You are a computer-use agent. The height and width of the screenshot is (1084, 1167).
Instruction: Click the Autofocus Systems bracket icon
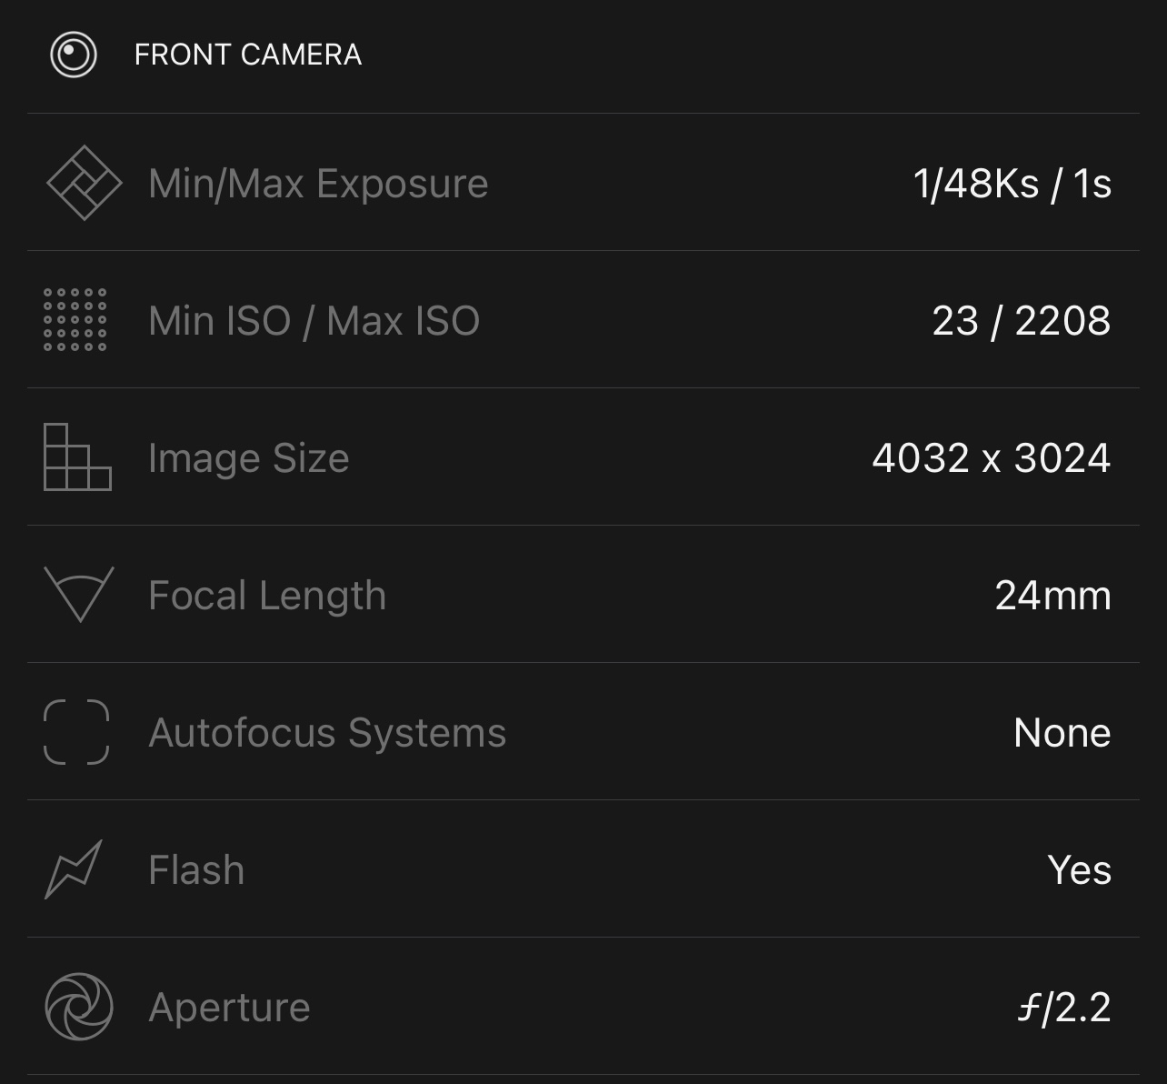pyautogui.click(x=76, y=732)
